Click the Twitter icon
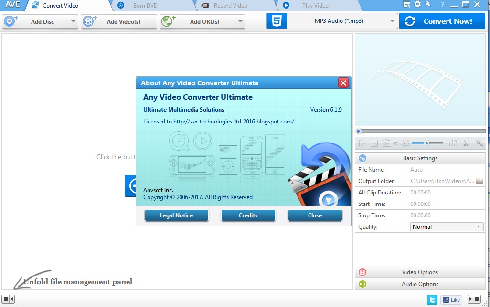Screen dimensions: 490x307 tap(432, 300)
